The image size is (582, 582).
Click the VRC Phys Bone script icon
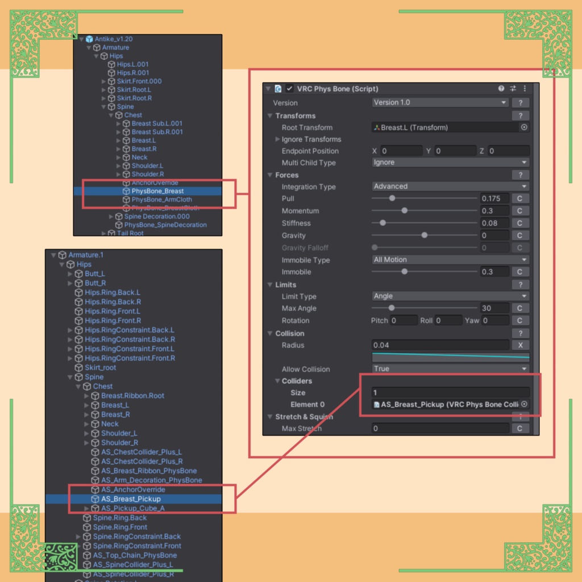[277, 89]
